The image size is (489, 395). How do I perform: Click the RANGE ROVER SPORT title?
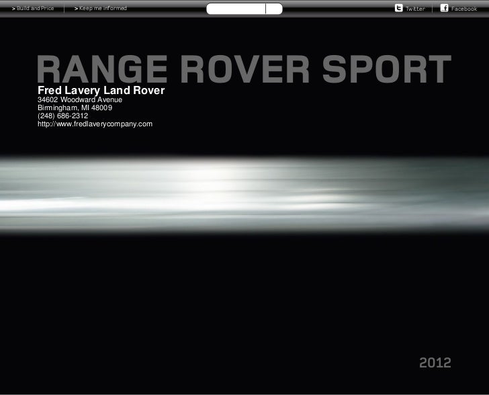(244, 69)
